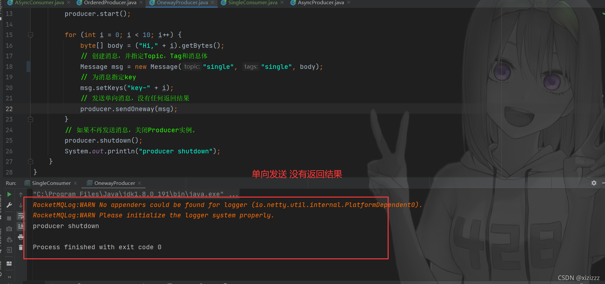
Task: Collapse fold marker at line 27
Action: (x=31, y=161)
